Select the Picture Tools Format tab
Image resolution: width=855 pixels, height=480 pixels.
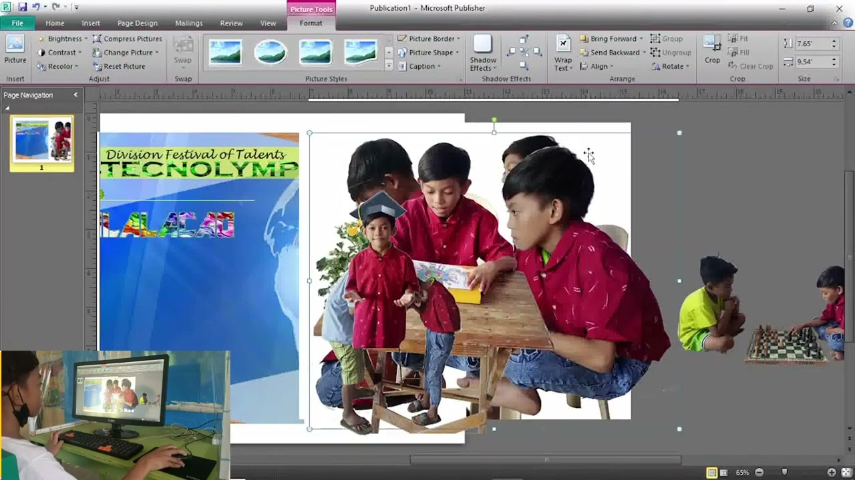coord(311,23)
